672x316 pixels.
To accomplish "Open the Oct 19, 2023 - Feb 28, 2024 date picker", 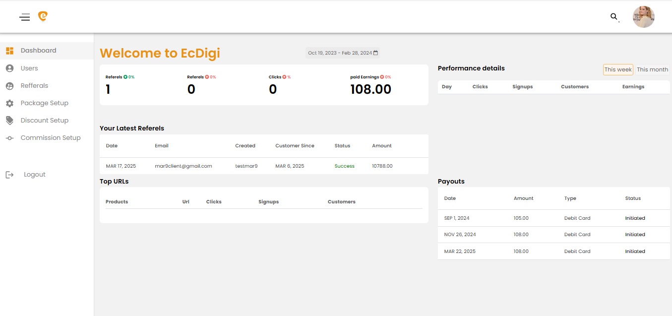I will click(x=343, y=53).
